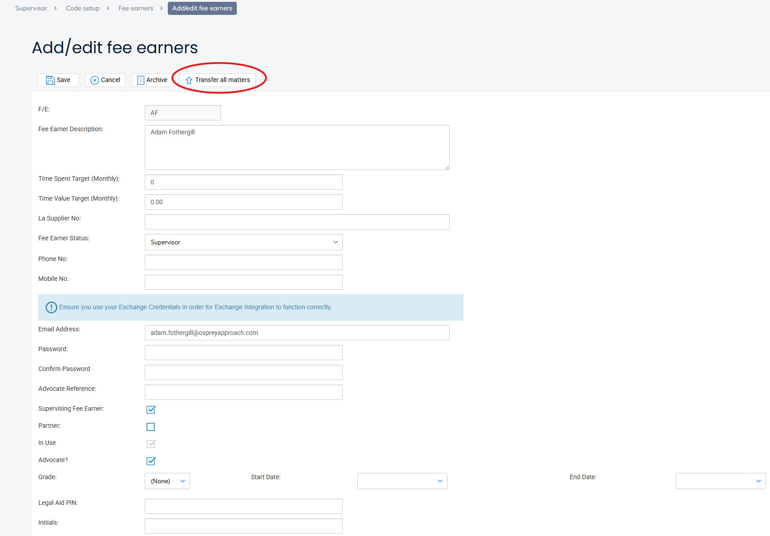
Task: Open the Fee Earner Status dropdown
Action: pyautogui.click(x=244, y=242)
